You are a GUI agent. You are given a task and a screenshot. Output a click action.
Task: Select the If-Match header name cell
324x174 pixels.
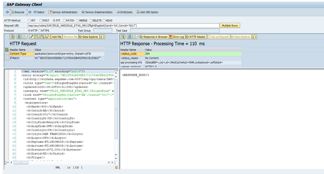pyautogui.click(x=21, y=58)
